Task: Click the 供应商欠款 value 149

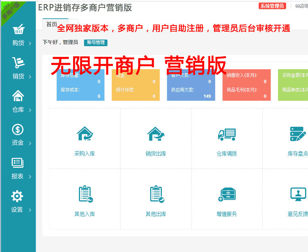Action: point(207,96)
